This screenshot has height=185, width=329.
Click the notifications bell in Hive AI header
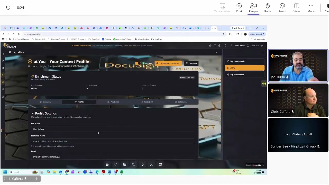[x=225, y=45]
